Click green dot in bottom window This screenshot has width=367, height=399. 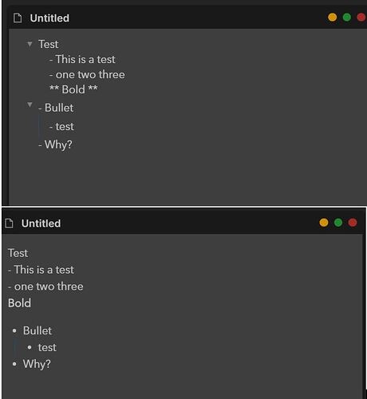click(338, 223)
